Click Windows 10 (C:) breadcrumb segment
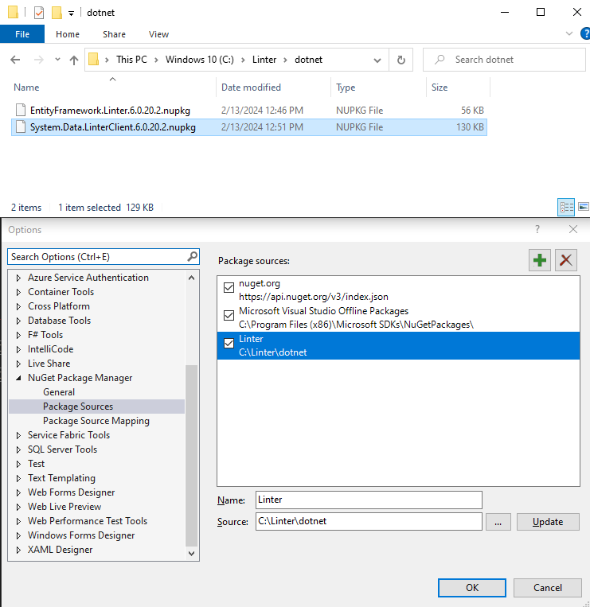This screenshot has height=607, width=590. 200,60
